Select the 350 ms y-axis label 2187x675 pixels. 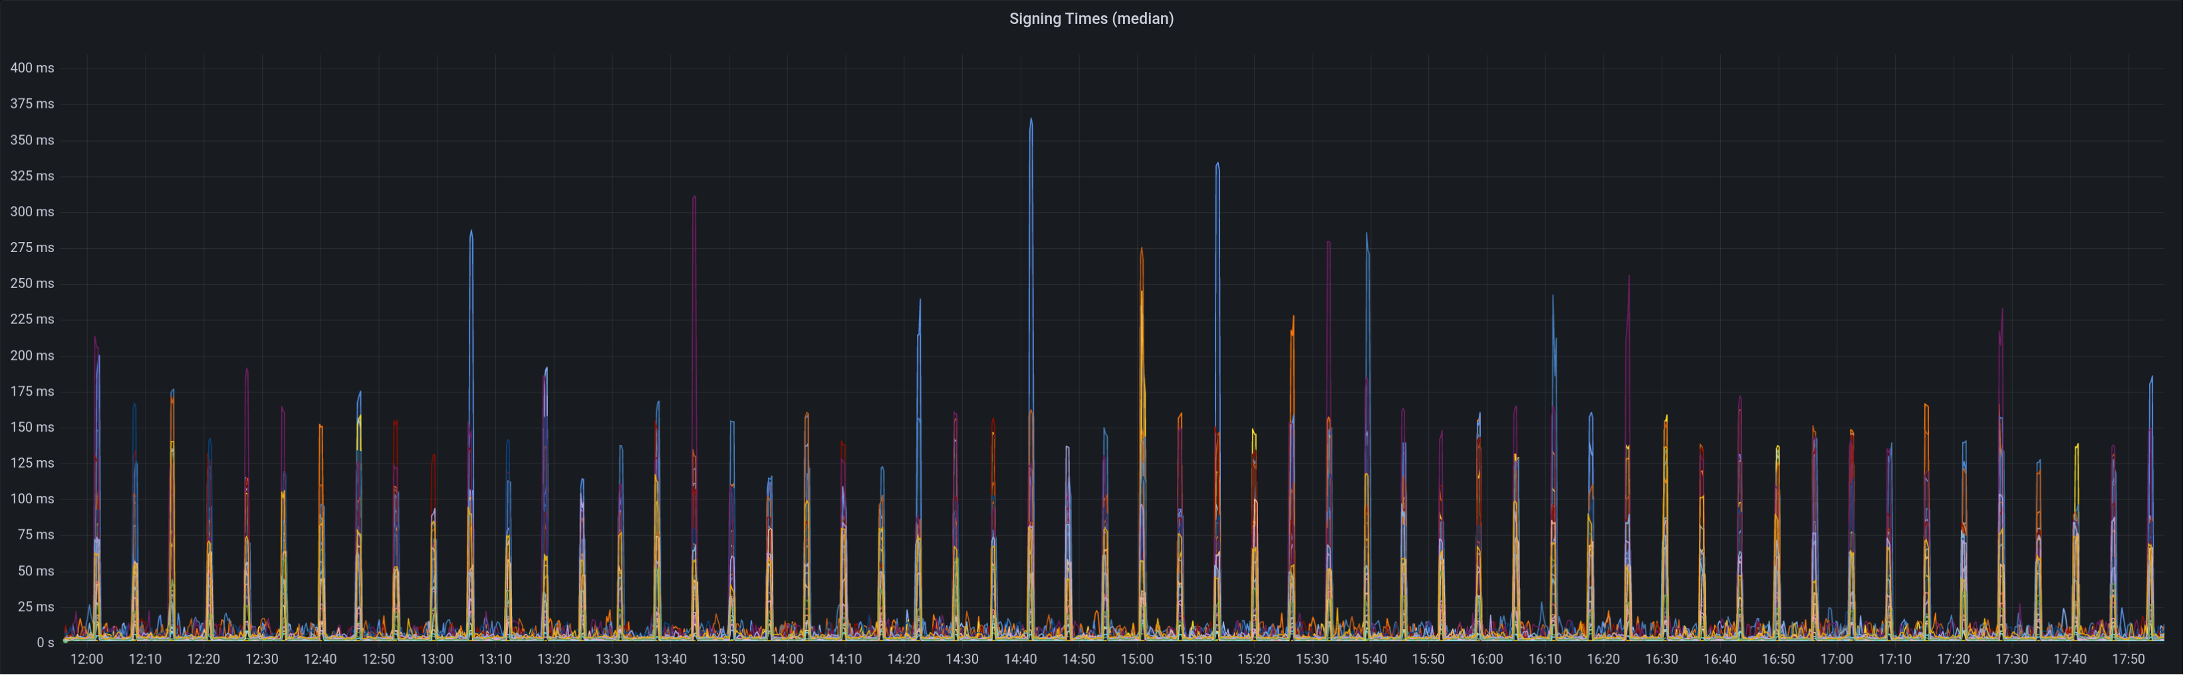[33, 140]
